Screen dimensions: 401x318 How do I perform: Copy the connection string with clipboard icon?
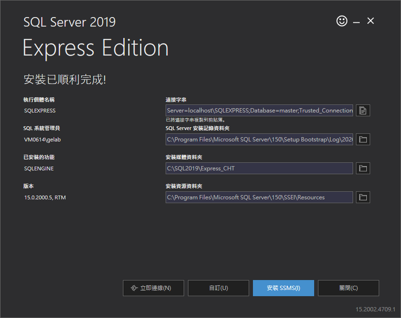[363, 111]
